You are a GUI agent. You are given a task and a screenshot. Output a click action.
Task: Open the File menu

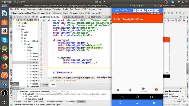click(x=12, y=9)
